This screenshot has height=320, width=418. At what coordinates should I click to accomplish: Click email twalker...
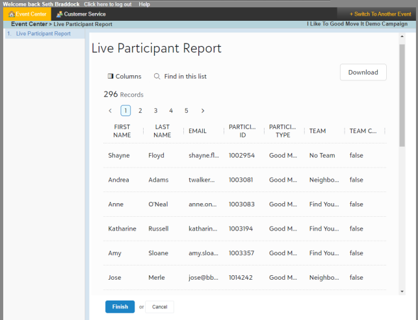[x=202, y=180]
